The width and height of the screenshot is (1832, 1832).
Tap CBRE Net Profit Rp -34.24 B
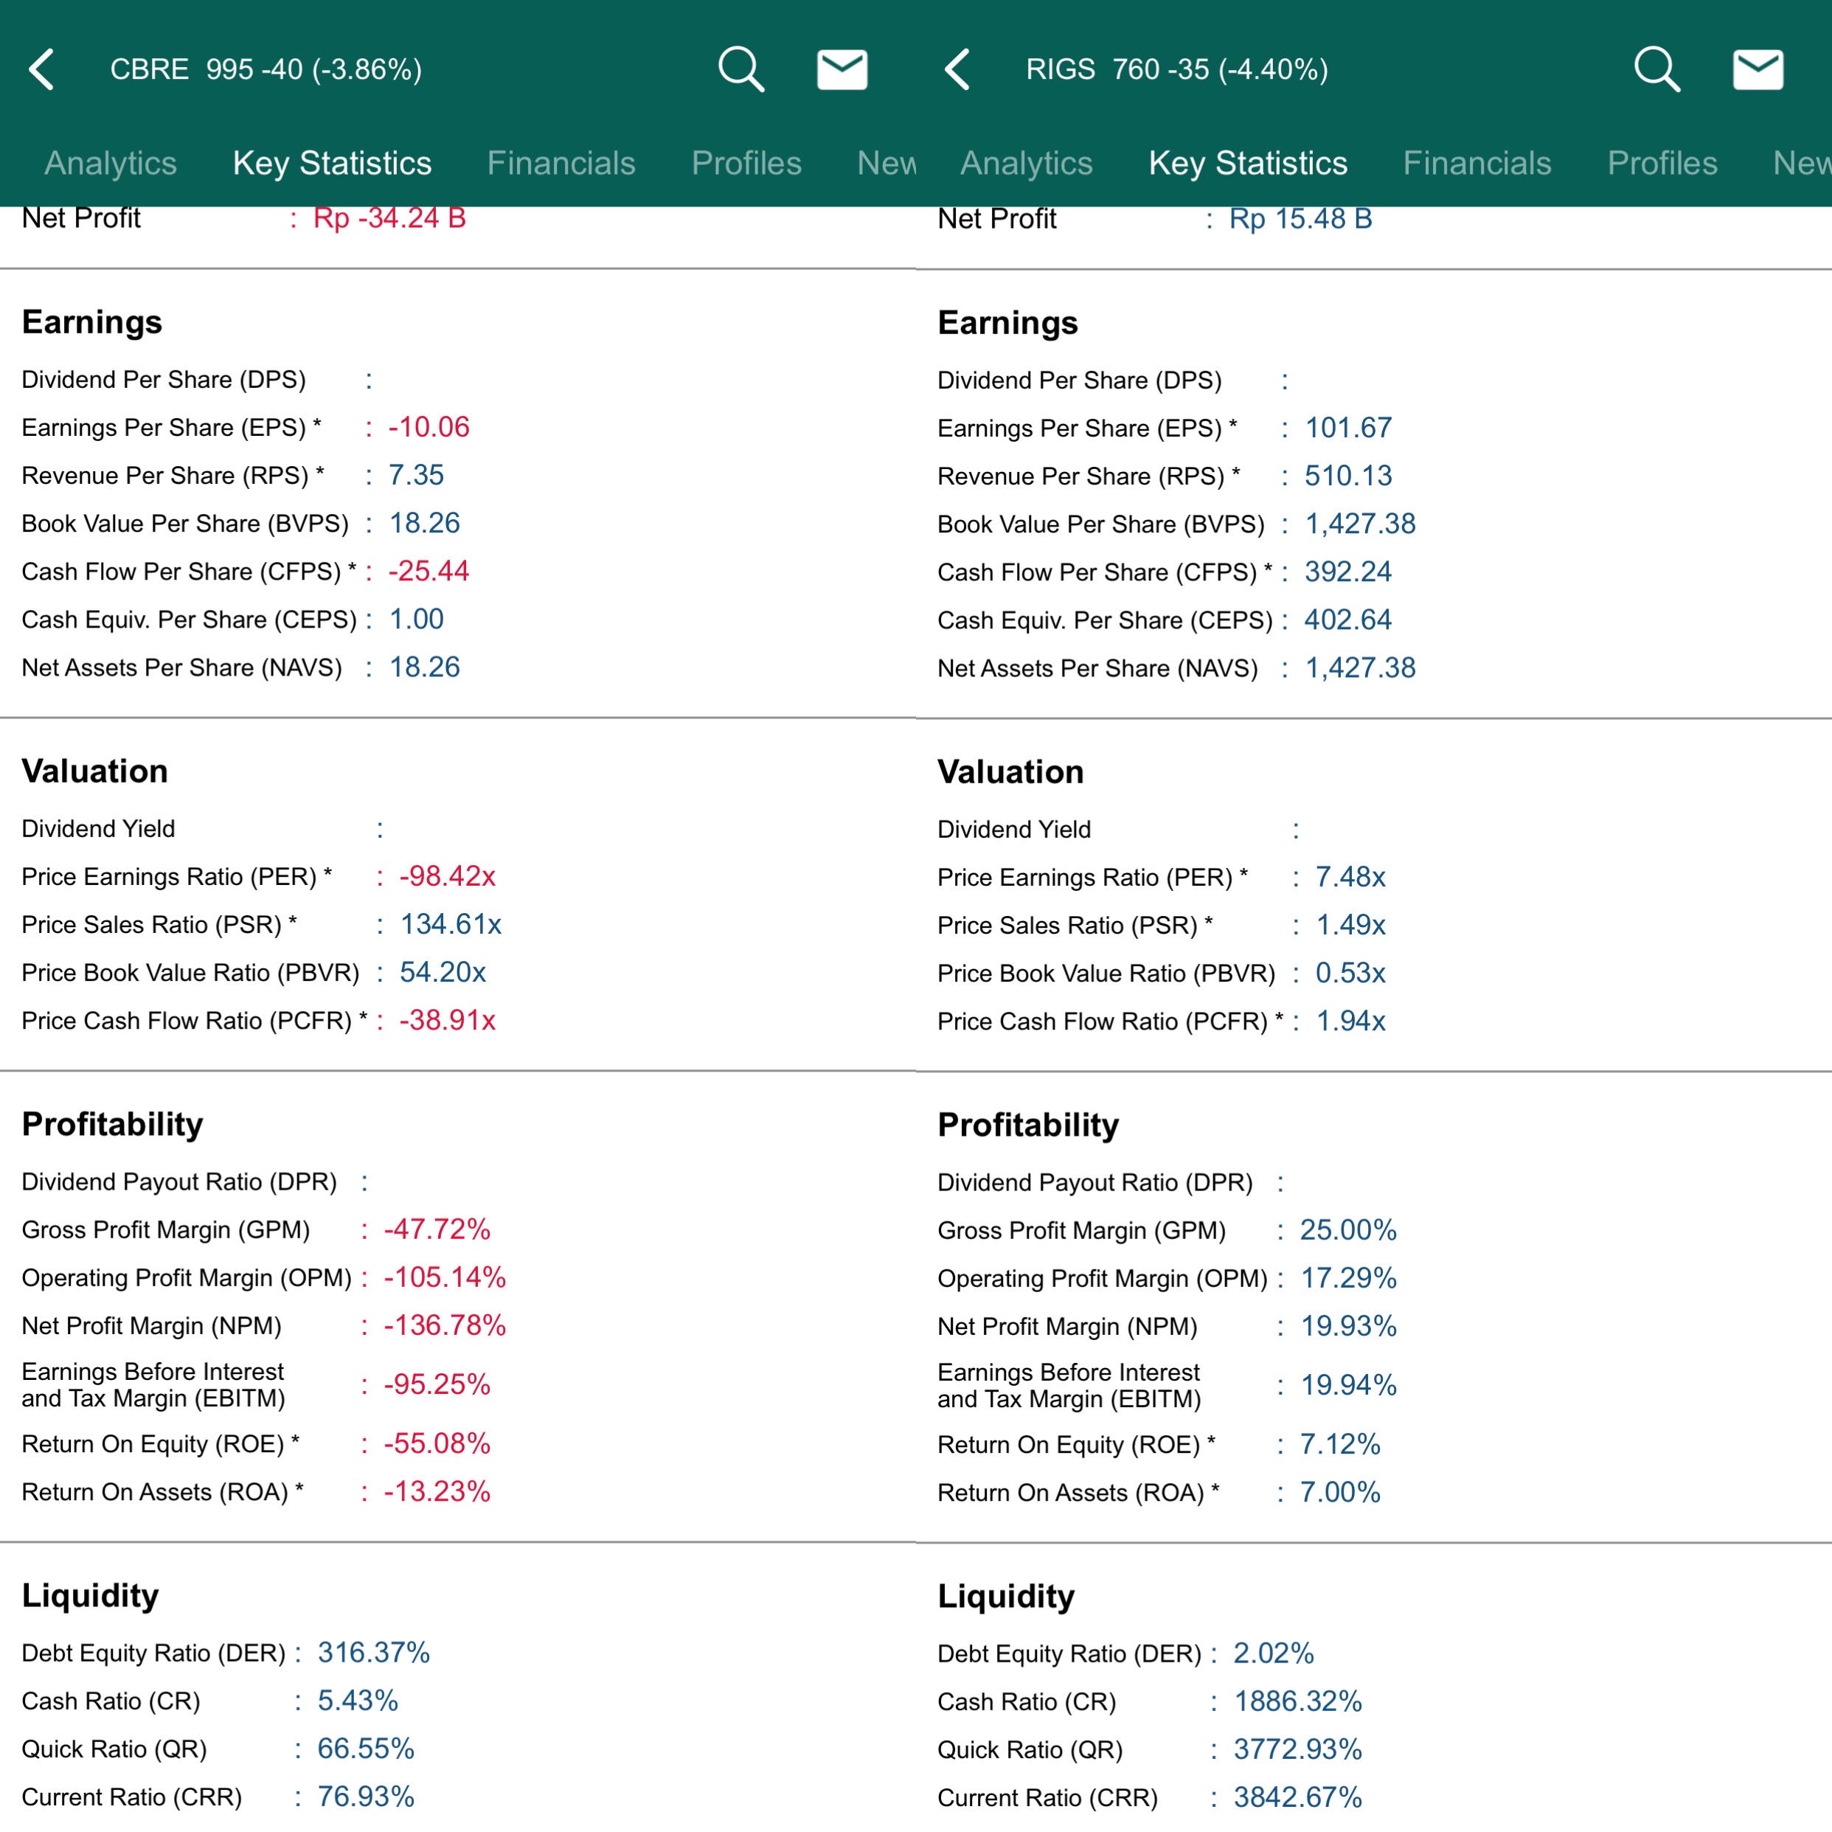pos(389,219)
